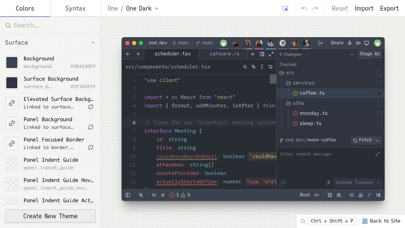The height and width of the screenshot is (228, 405).
Task: Split the editor pane
Action: (x=262, y=54)
